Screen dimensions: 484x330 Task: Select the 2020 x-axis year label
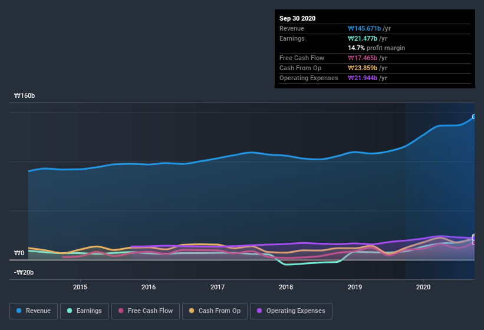423,287
